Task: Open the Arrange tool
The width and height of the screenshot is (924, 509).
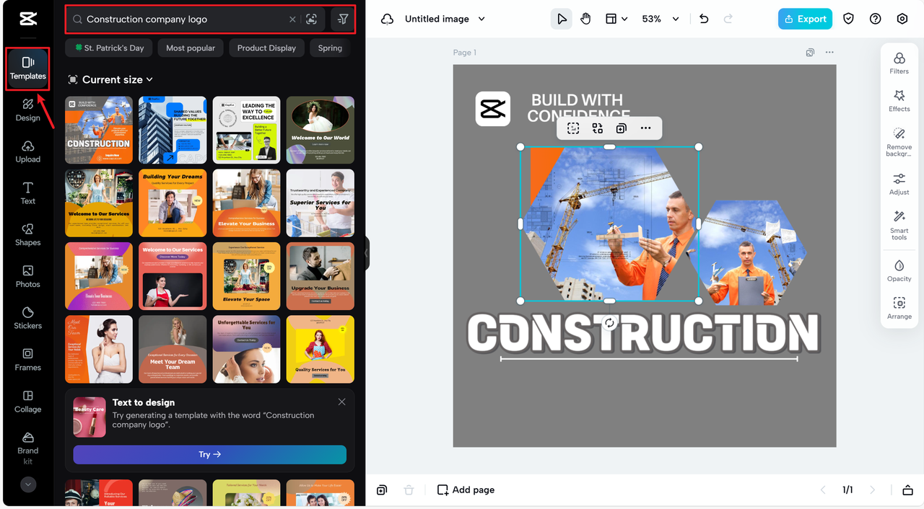Action: click(x=899, y=308)
